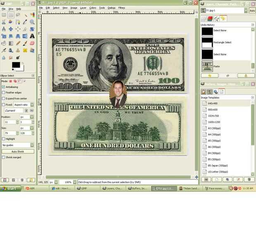Enable the Highlight checkbox
Screen dimensions: 256x249
tap(3, 139)
